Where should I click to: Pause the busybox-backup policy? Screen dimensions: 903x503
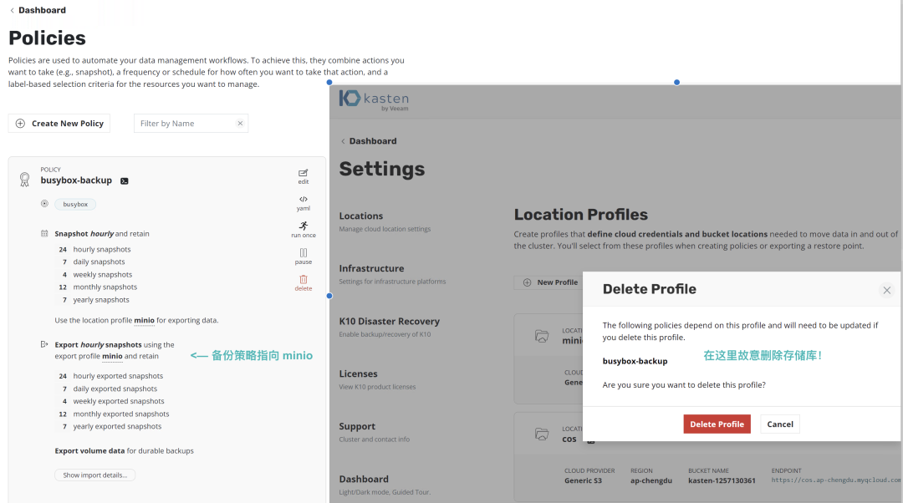[303, 257]
